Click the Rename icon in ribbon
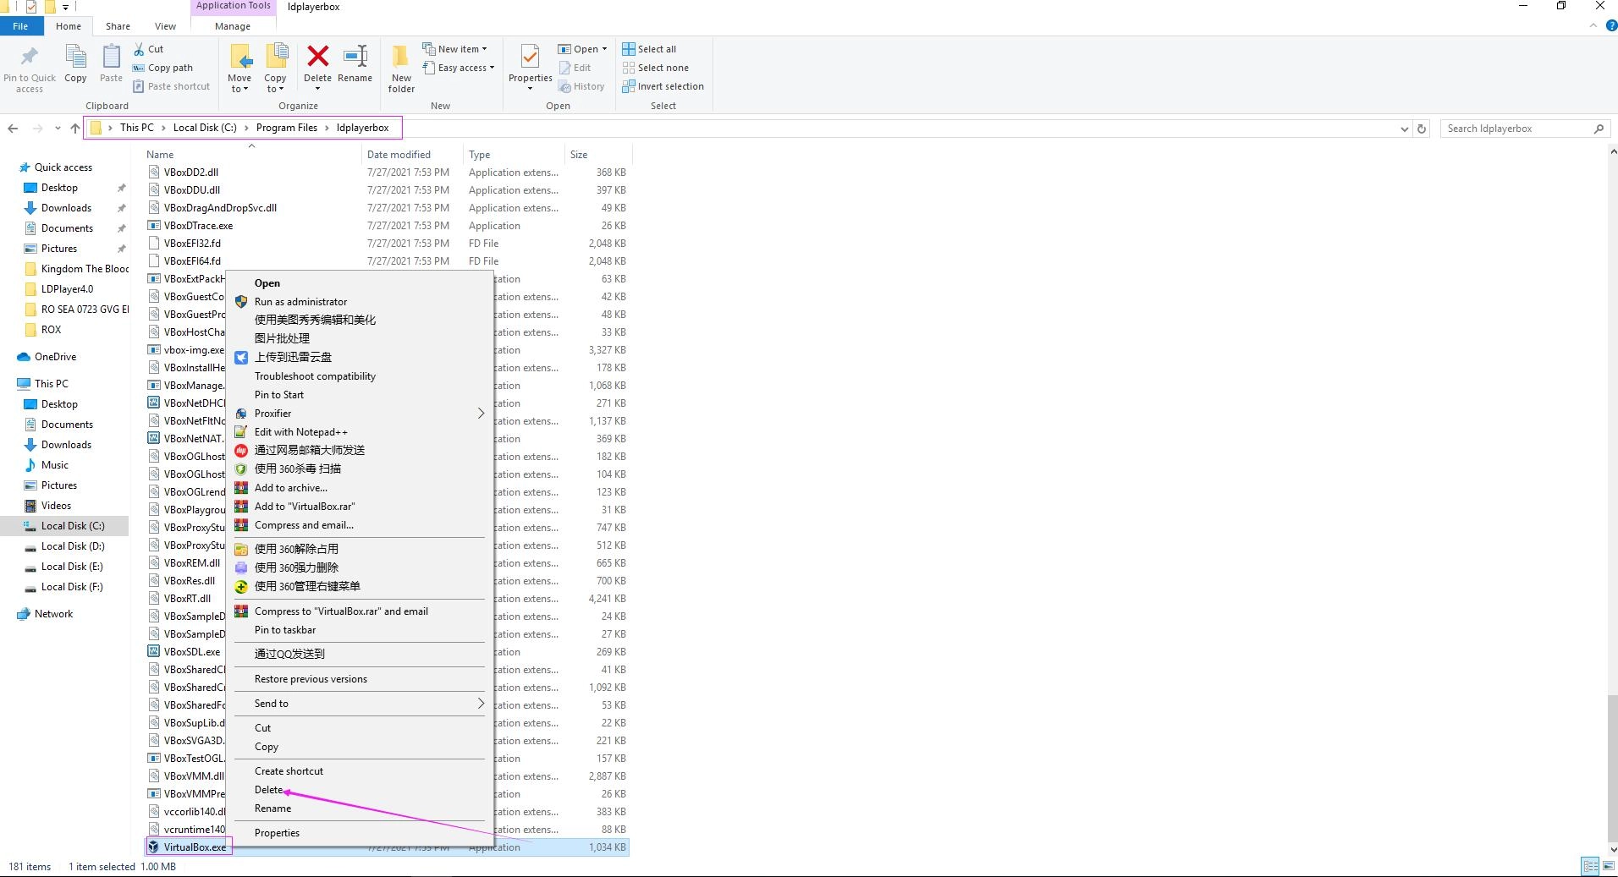Viewport: 1618px width, 877px height. pos(355,57)
